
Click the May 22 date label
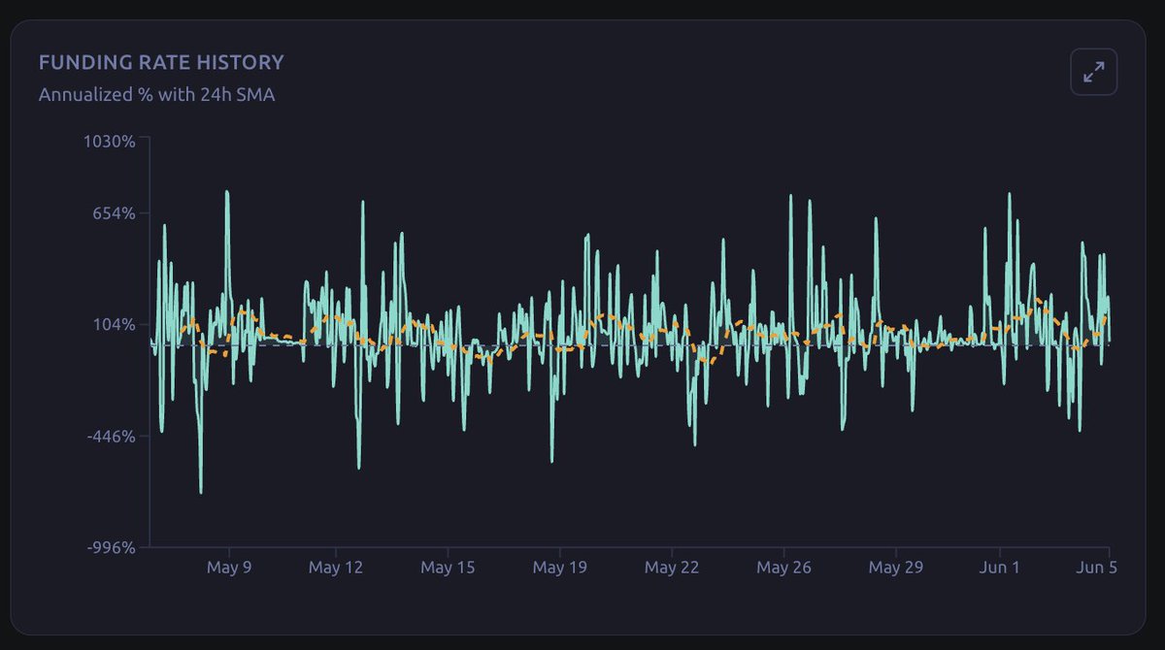tap(672, 568)
